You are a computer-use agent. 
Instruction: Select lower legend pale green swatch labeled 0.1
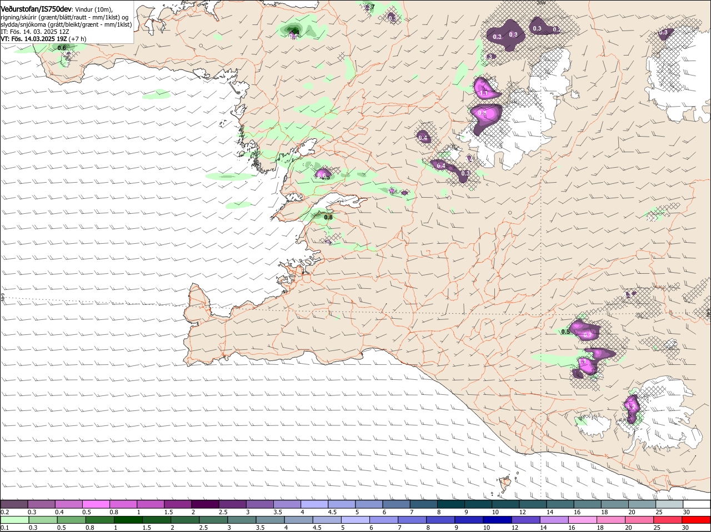coord(14,520)
